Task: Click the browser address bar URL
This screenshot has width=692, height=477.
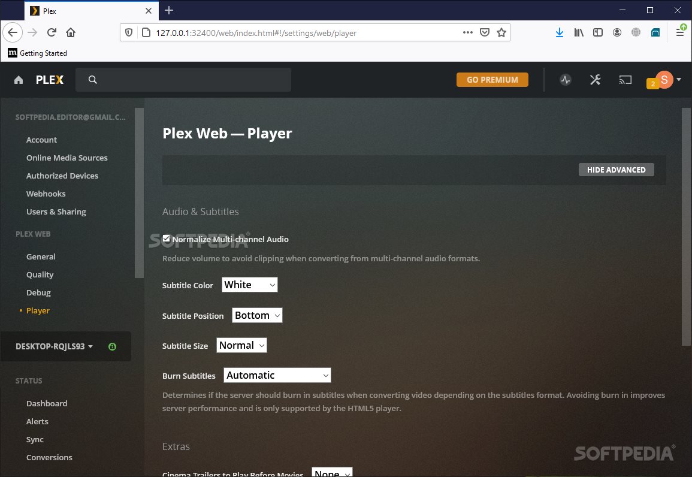Action: 256,32
